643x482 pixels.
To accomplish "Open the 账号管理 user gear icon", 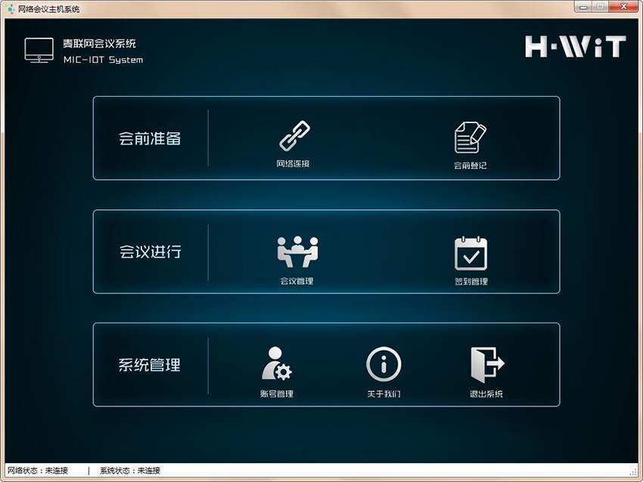I will 276,363.
